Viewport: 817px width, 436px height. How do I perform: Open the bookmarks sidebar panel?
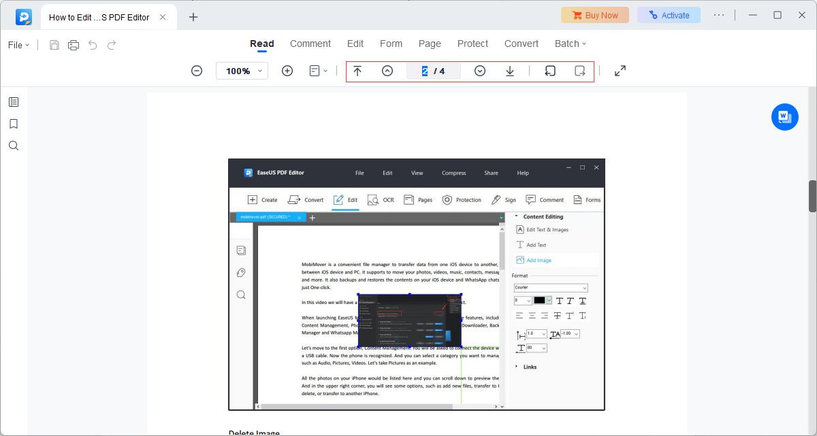(x=14, y=124)
